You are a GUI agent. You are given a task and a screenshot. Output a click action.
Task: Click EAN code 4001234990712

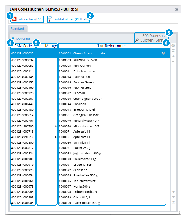coord(23,137)
